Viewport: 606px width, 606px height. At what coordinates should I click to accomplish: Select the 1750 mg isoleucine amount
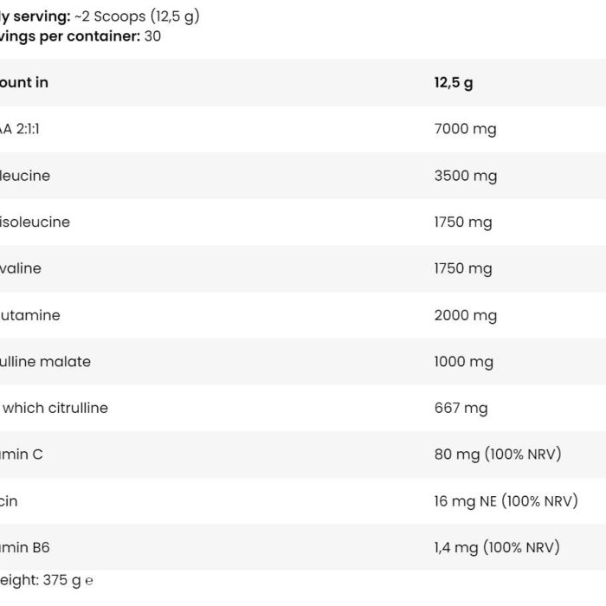[x=463, y=222]
